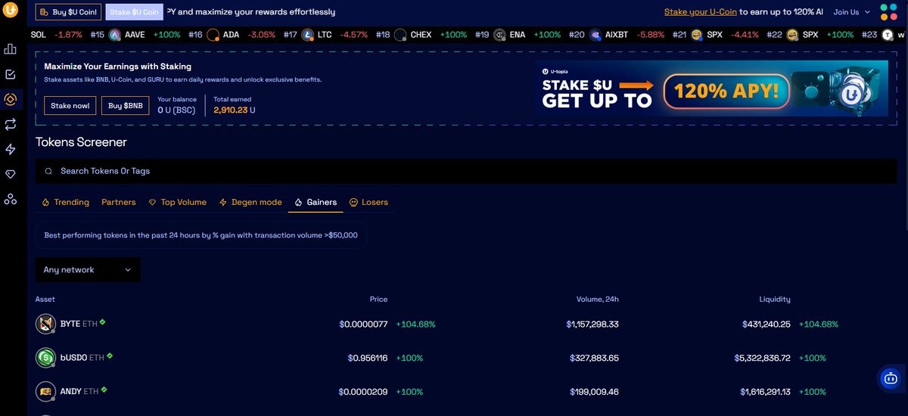
Task: Switch to the Losers tab
Action: click(x=368, y=202)
